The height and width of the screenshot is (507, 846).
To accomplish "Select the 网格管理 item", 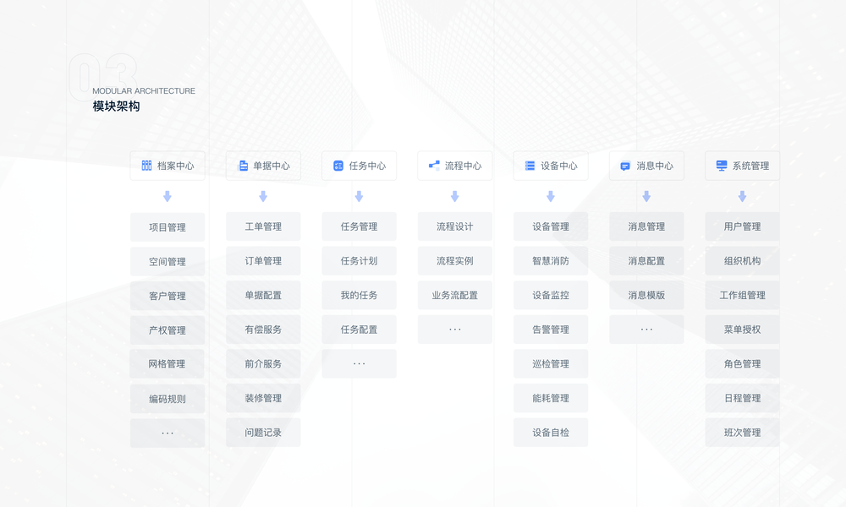I will click(x=168, y=363).
